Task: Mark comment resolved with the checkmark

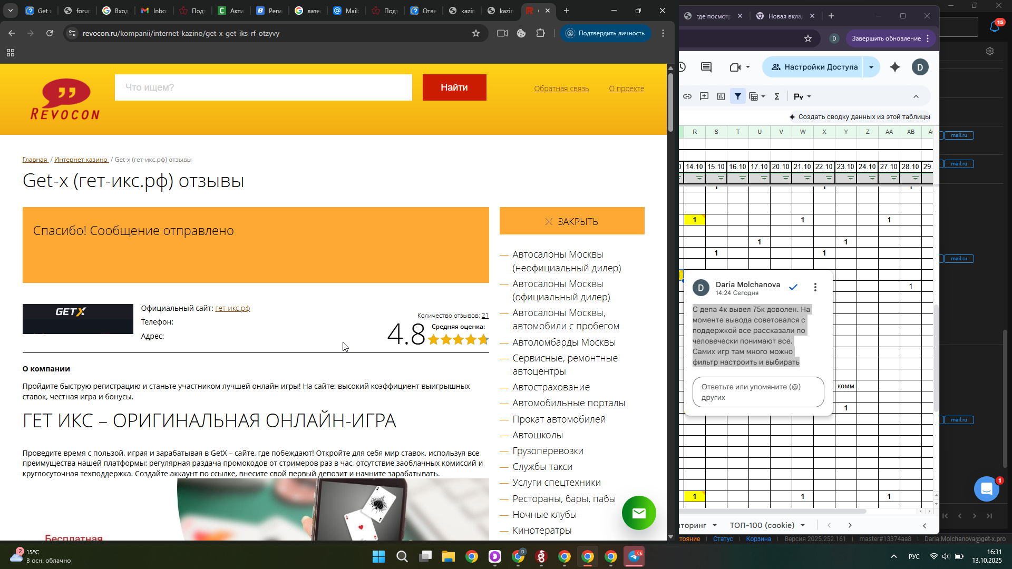Action: [x=793, y=287]
